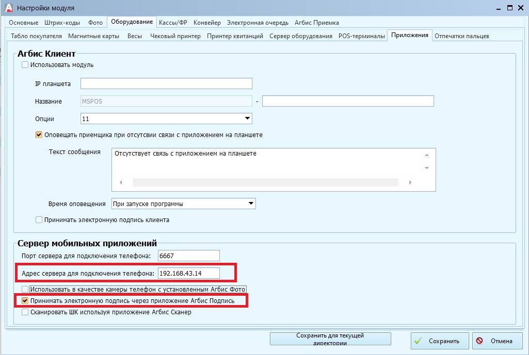This screenshot has width=529, height=355.
Task: Click the Отмена button
Action: point(498,341)
